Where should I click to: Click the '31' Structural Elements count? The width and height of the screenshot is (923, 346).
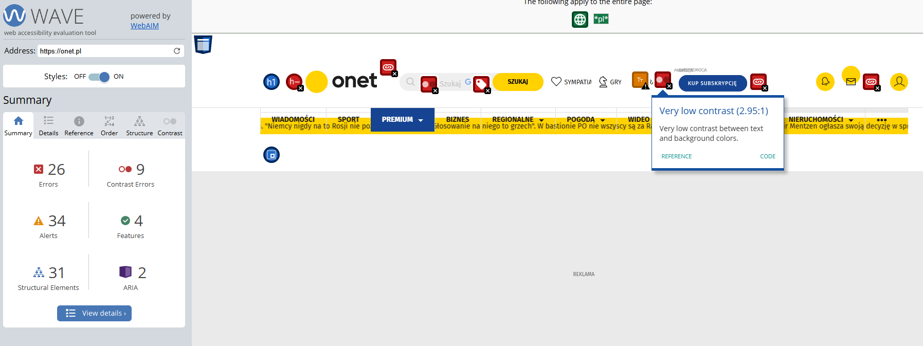[x=57, y=272]
